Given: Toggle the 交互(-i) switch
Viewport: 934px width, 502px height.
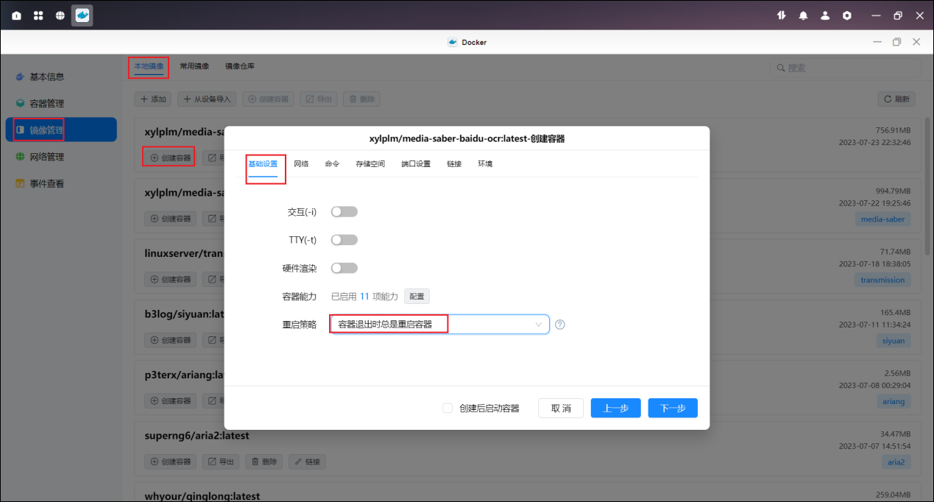Looking at the screenshot, I should pos(344,211).
